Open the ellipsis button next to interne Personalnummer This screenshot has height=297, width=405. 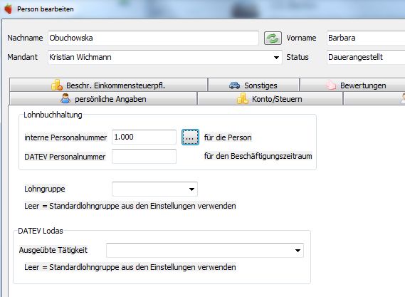[190, 137]
